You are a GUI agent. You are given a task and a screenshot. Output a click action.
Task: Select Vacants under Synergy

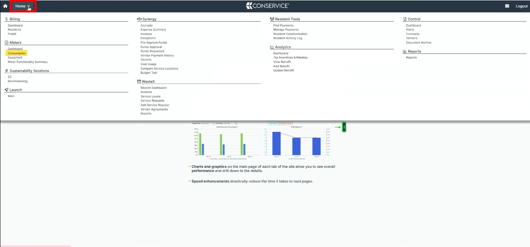coord(146,60)
